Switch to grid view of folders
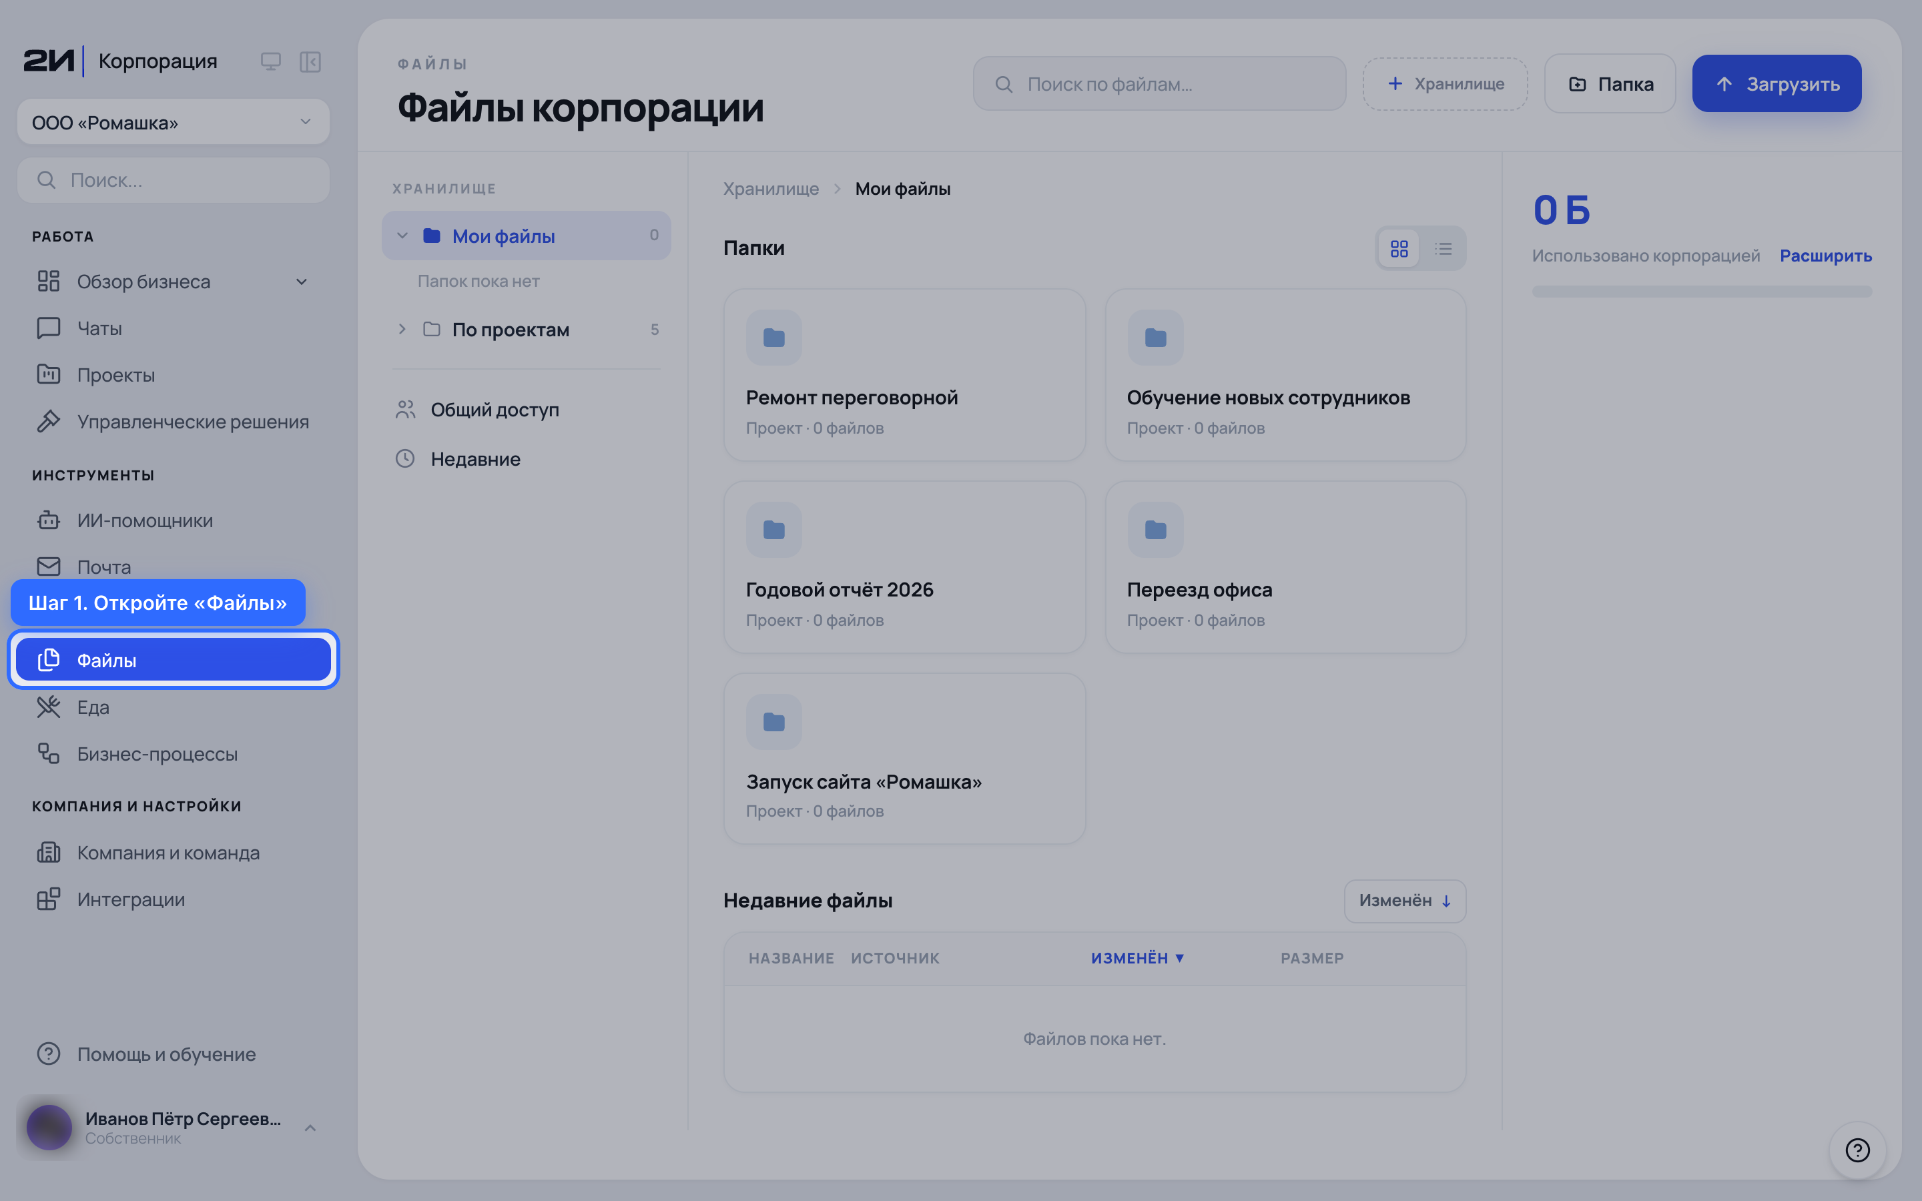Screen dimensions: 1922x1201 1399,249
